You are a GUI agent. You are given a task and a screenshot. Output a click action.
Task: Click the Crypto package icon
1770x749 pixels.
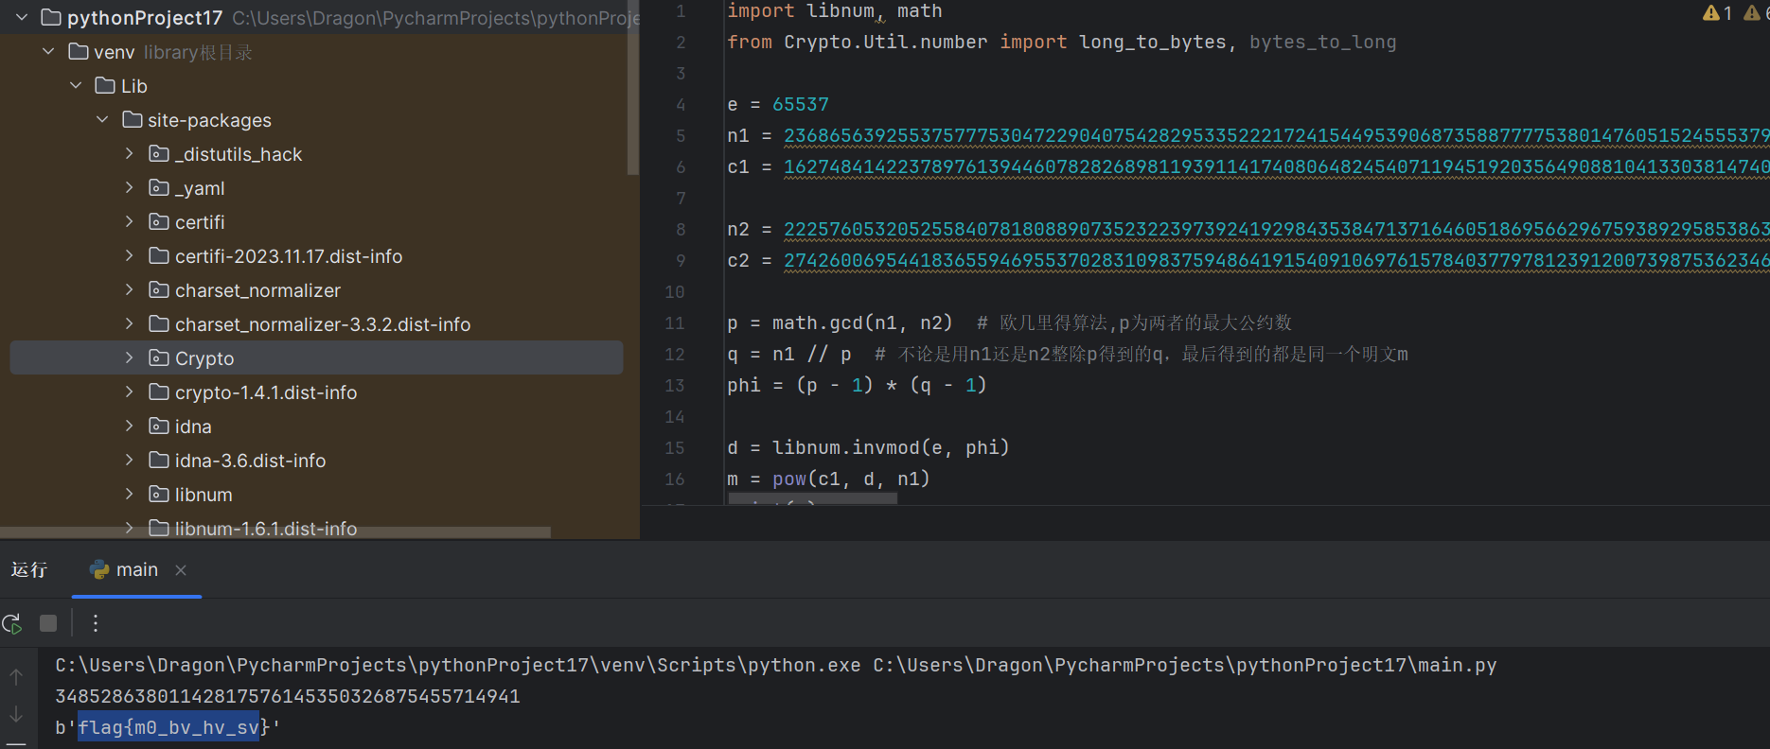coord(159,358)
